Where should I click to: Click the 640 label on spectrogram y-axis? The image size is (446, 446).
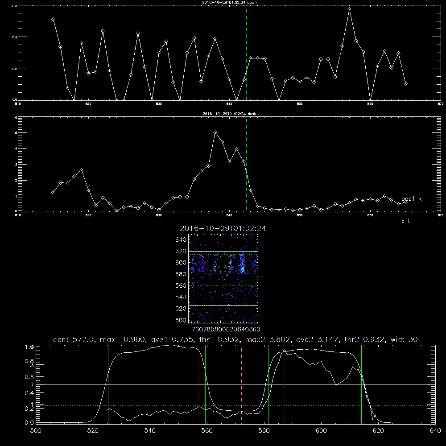pos(181,240)
